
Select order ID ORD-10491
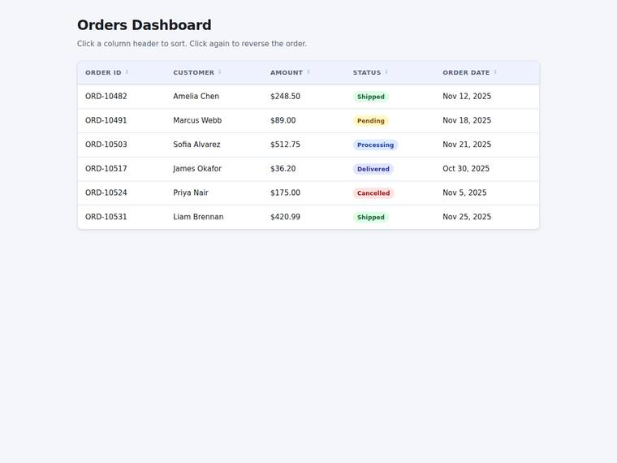[106, 120]
